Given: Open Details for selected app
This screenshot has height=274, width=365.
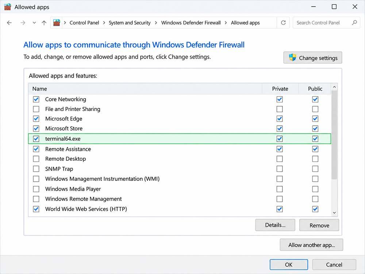Looking at the screenshot, I should [x=275, y=225].
